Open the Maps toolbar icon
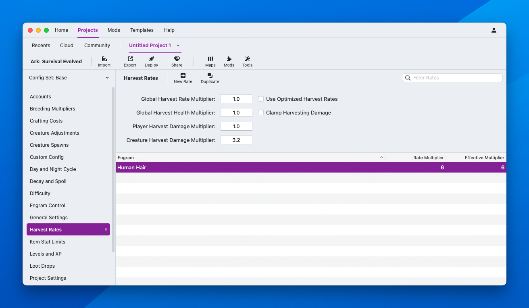This screenshot has width=529, height=308. [x=210, y=59]
